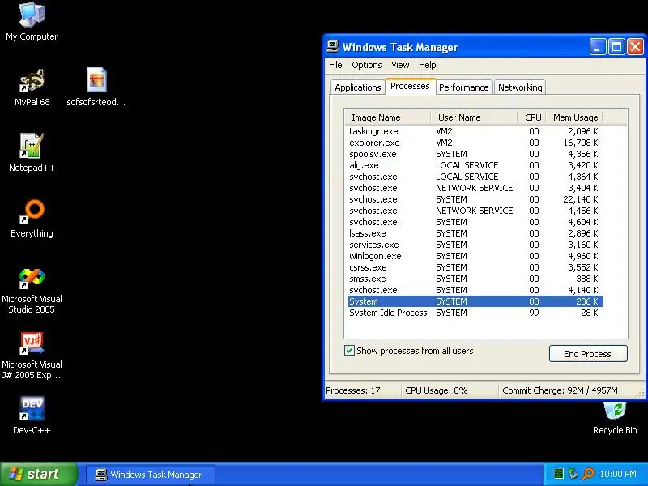The height and width of the screenshot is (486, 648).
Task: Switch to the Networking tab
Action: click(520, 87)
